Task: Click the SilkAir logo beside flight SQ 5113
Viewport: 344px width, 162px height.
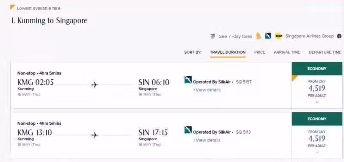Action: coord(188,130)
